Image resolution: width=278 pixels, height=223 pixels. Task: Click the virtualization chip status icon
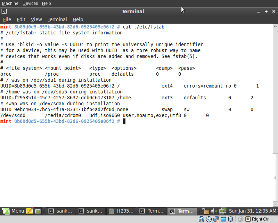pyautogui.click(x=230, y=219)
